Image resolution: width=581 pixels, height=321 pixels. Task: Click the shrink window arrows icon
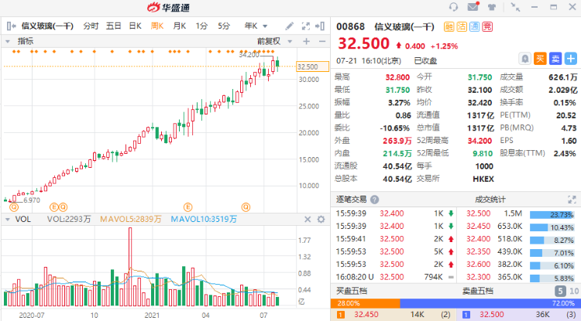tap(515, 7)
